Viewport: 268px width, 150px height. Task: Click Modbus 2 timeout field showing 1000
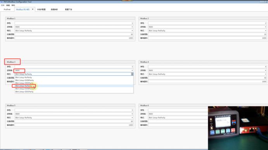click(207, 38)
